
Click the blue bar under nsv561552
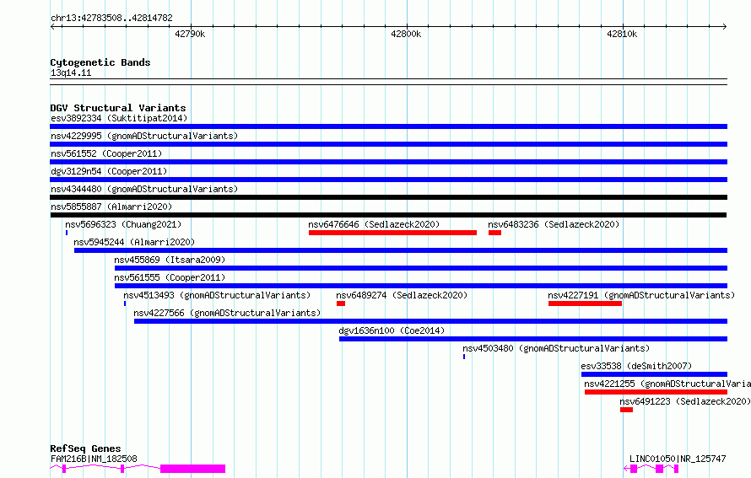click(389, 162)
